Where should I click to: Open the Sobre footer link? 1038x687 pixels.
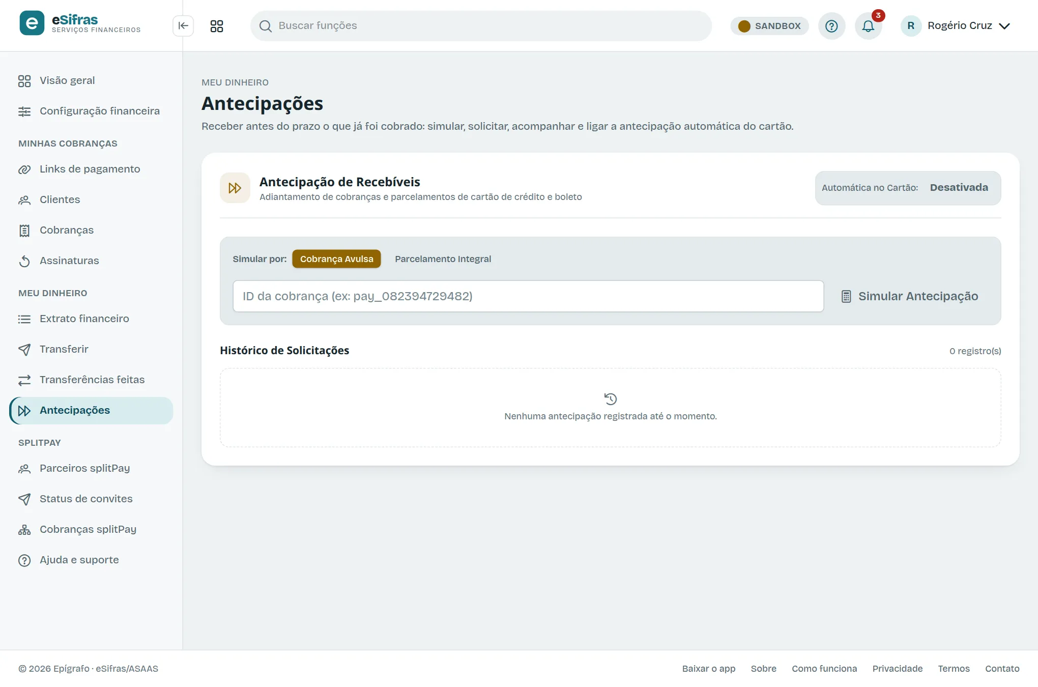tap(764, 669)
